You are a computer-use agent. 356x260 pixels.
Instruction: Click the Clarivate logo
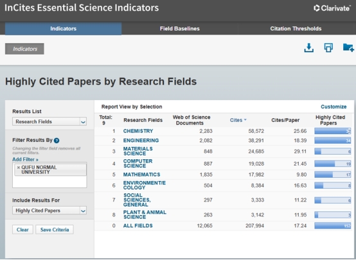point(332,8)
